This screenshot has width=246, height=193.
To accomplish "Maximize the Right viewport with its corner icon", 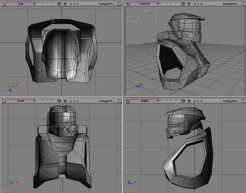I will (244, 101).
